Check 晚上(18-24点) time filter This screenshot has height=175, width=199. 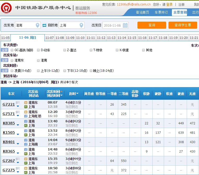click(x=91, y=71)
